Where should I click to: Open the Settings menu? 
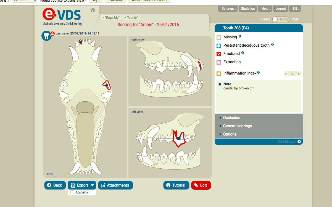228,9
